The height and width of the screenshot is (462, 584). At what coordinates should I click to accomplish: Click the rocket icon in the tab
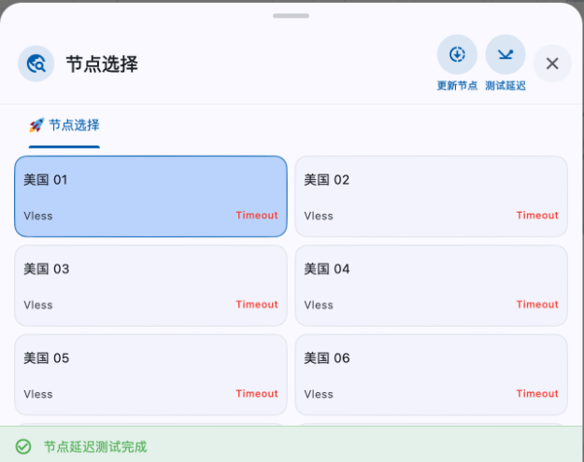point(36,125)
